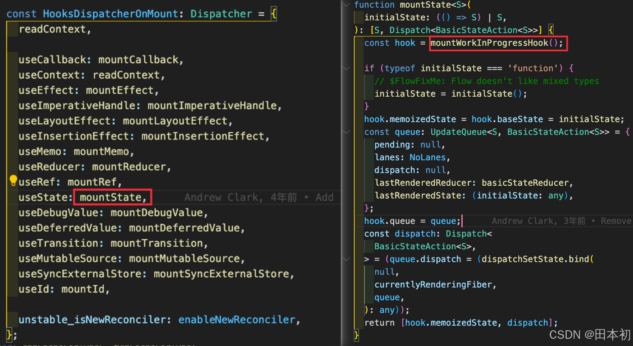
Task: Click the currentlyRenderingFiber argument
Action: tap(433, 285)
